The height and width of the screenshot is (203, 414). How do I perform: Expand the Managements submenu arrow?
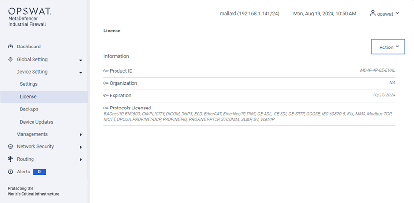click(x=81, y=135)
